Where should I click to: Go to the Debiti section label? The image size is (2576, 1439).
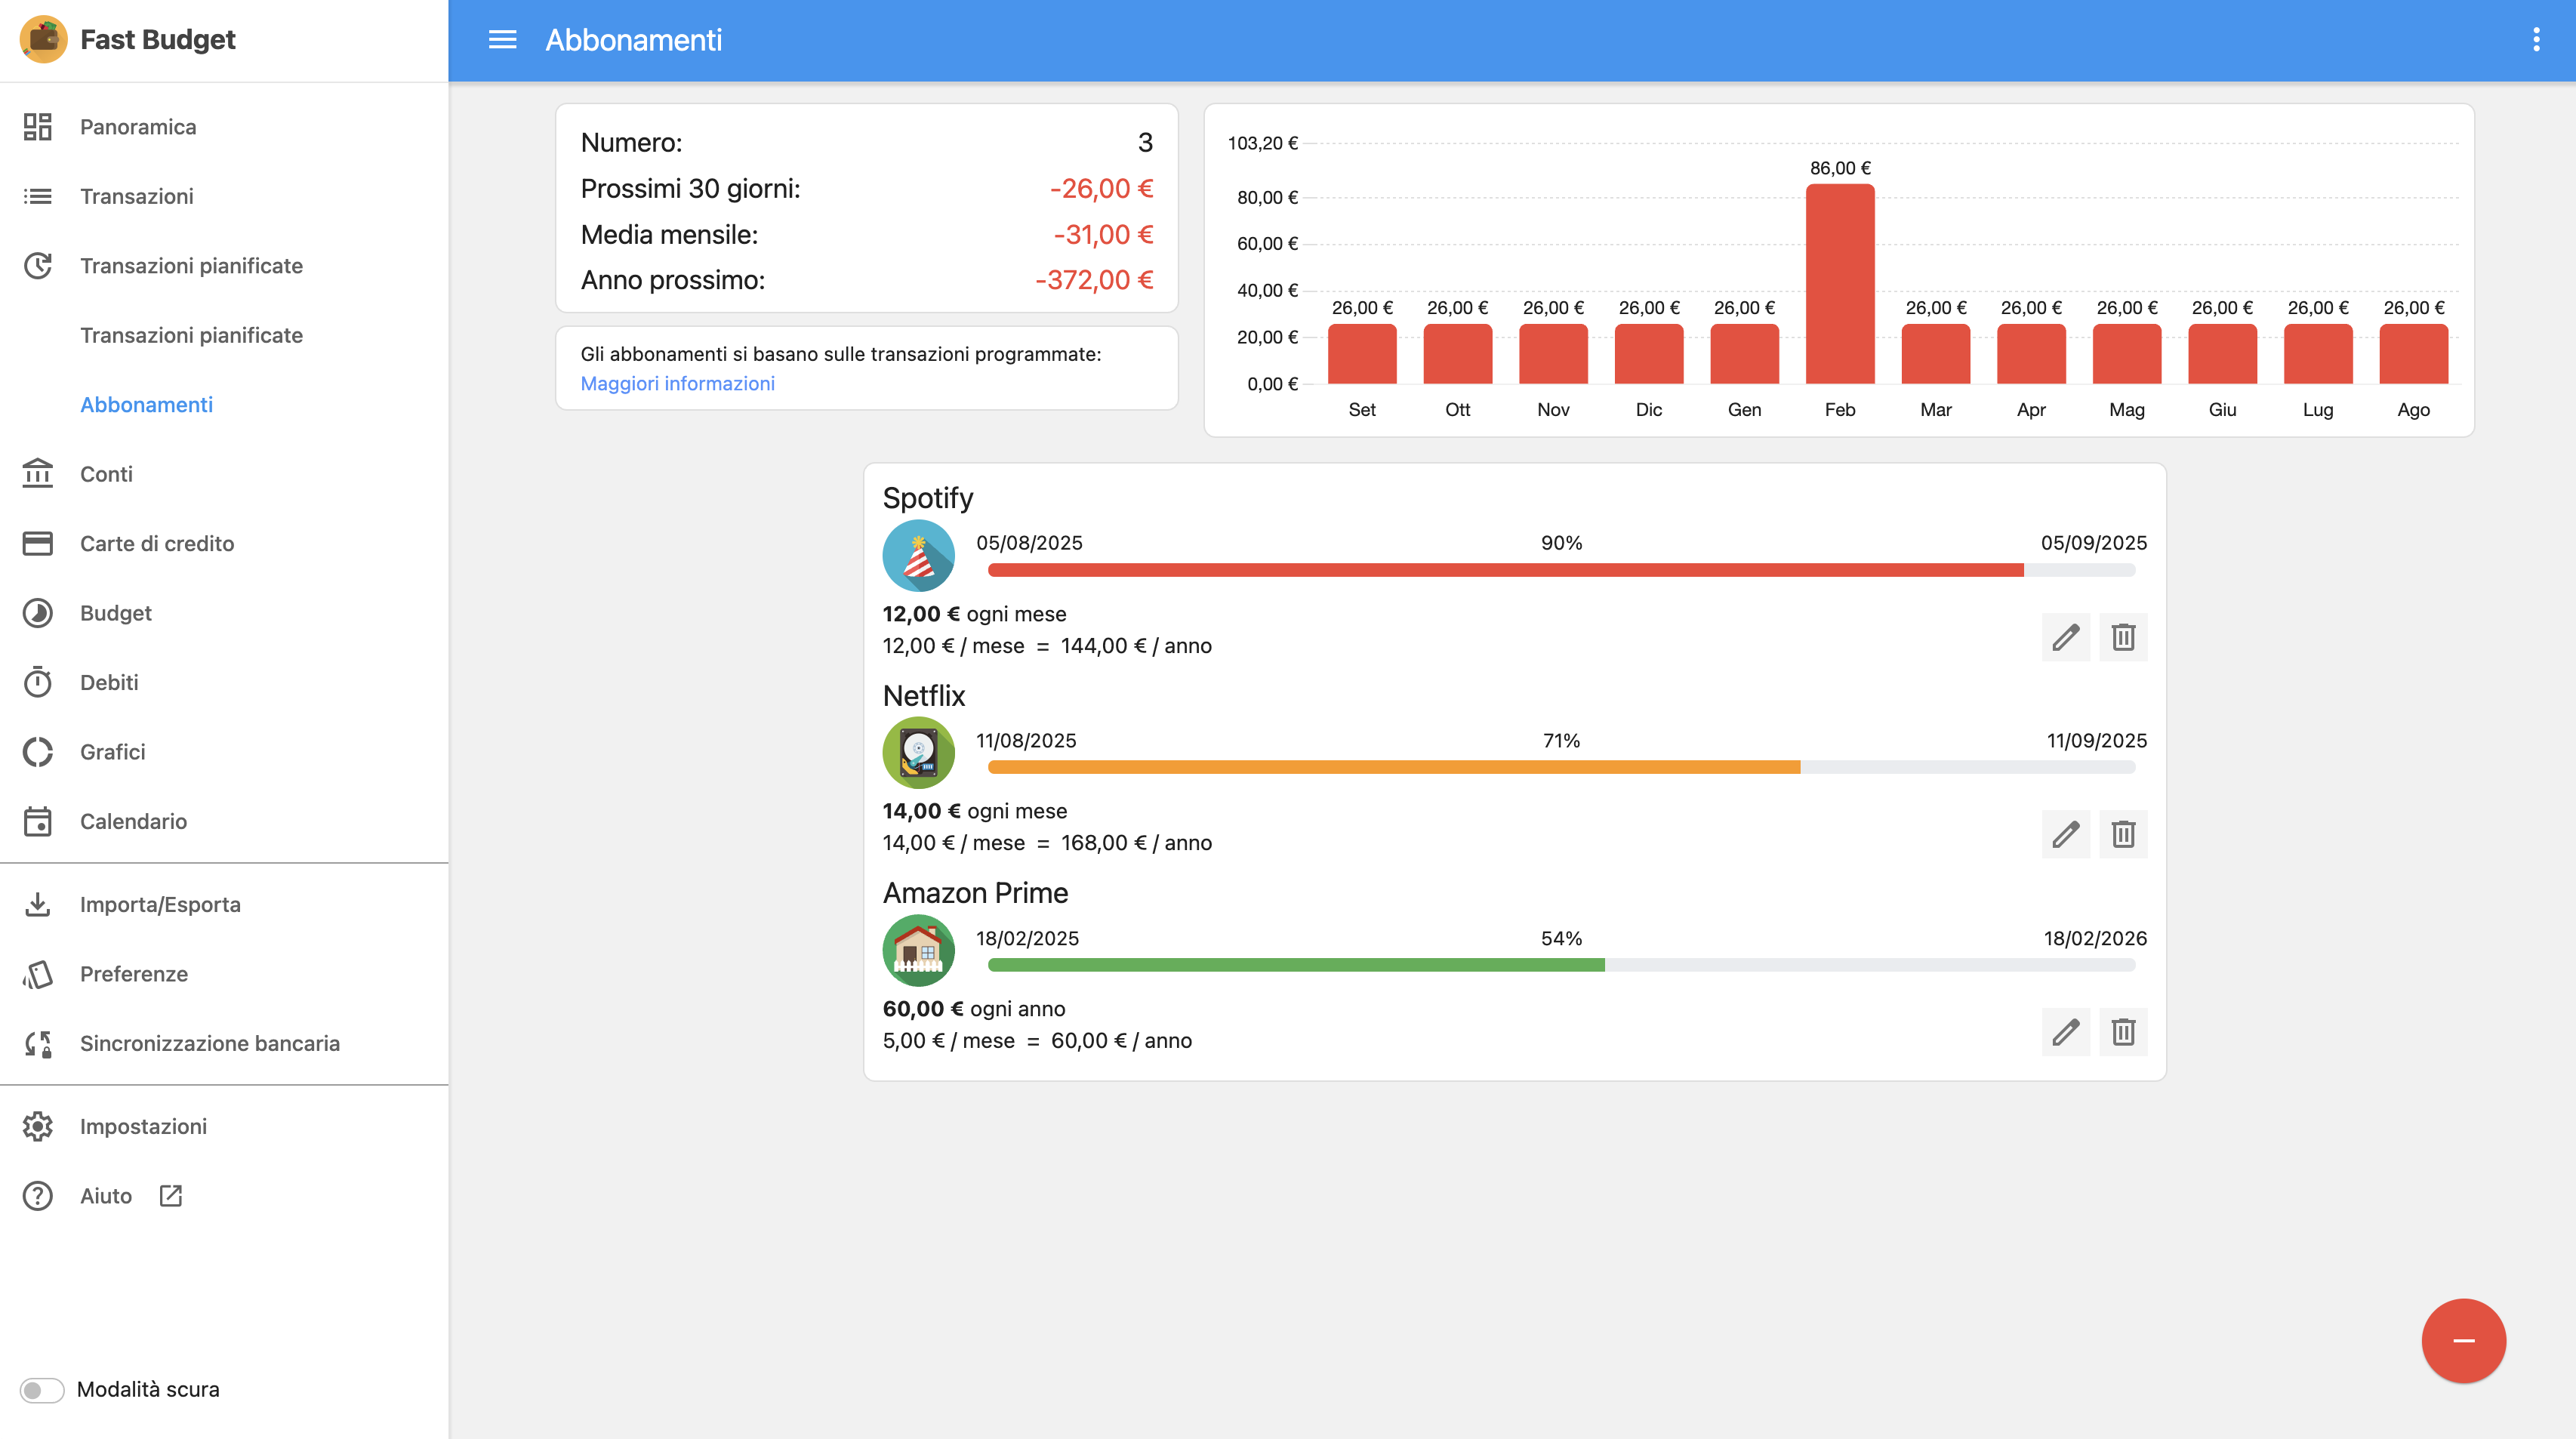[x=109, y=682]
